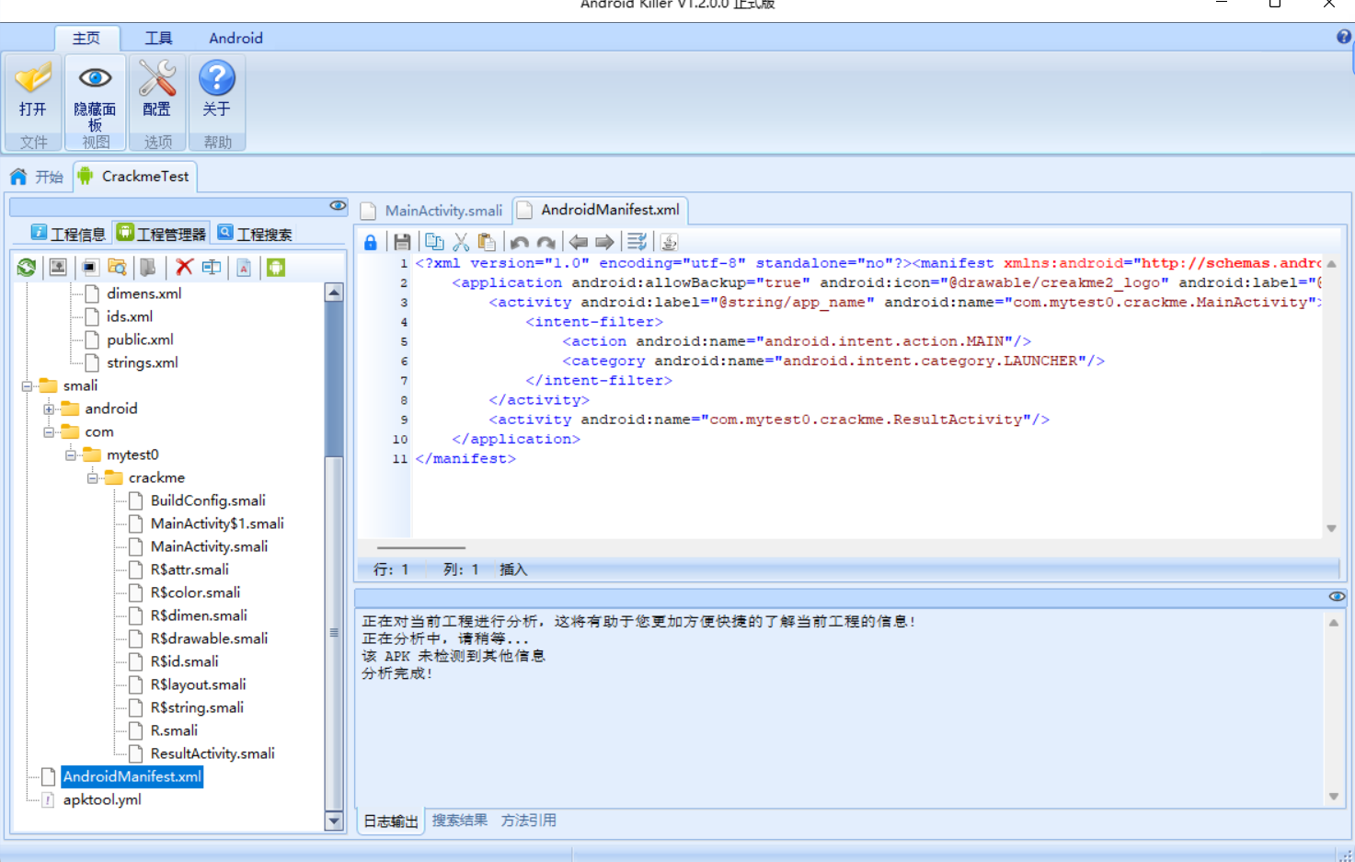Click the navigate back left arrow icon
The height and width of the screenshot is (862, 1355).
(x=578, y=242)
